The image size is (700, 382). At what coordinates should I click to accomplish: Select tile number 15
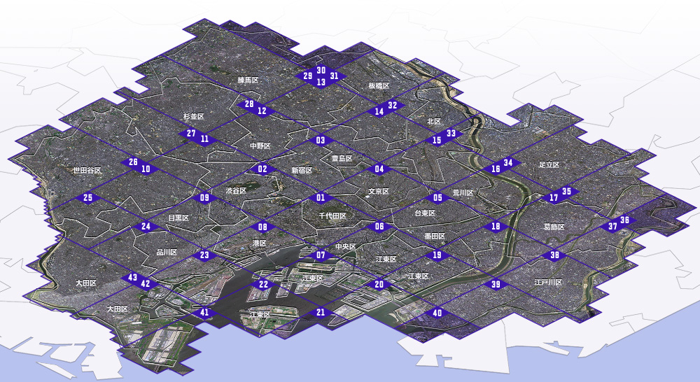coord(437,140)
